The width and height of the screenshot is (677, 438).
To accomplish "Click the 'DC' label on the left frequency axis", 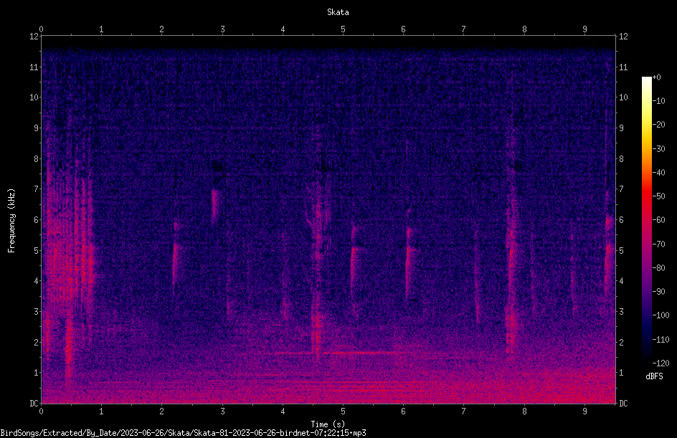I will click(x=34, y=403).
